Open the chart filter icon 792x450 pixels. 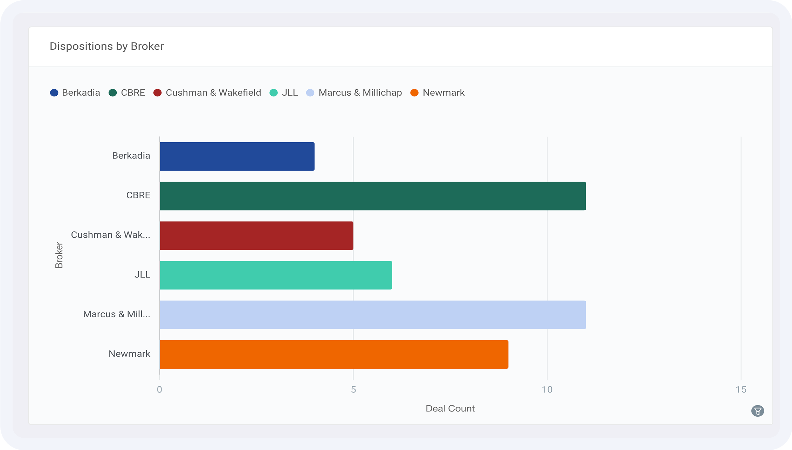tap(757, 411)
